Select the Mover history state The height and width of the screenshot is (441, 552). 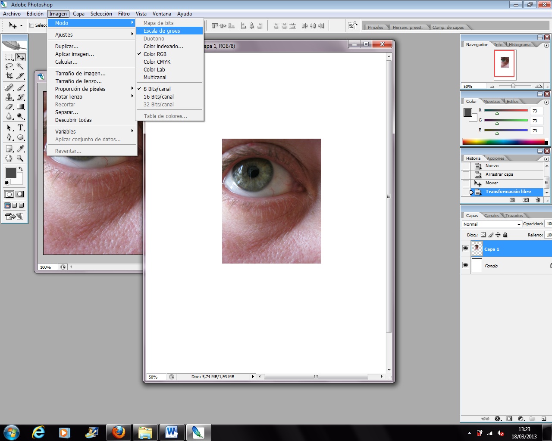(492, 183)
